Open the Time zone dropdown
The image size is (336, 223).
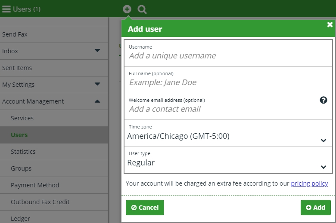(228, 133)
